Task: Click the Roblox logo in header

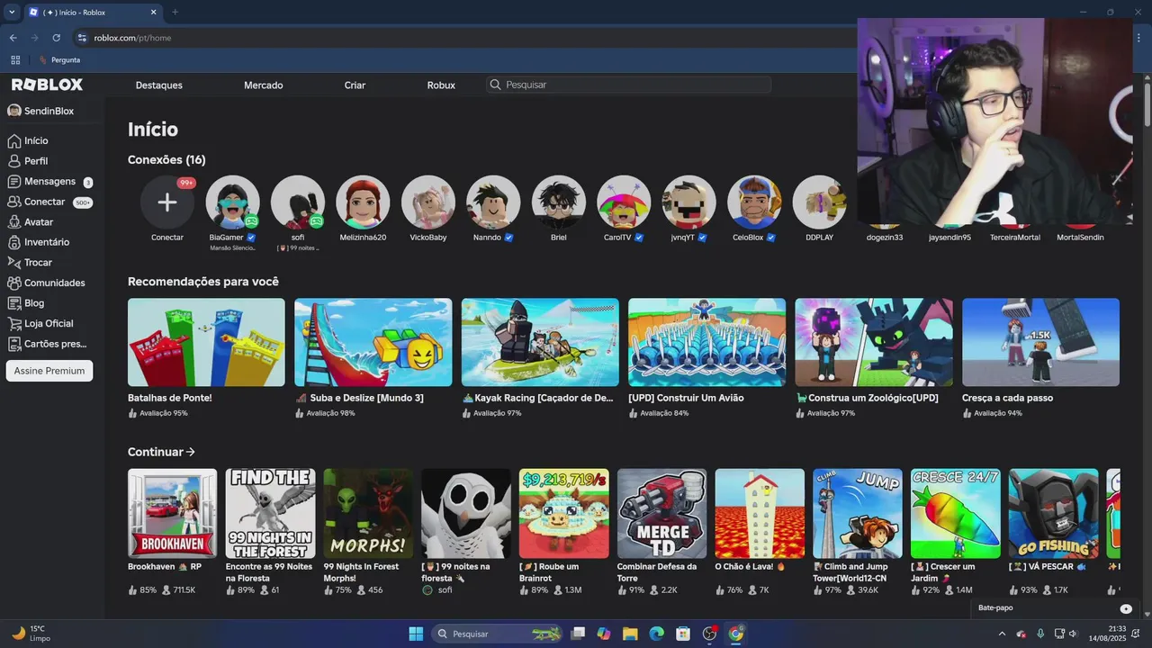Action: 47,85
